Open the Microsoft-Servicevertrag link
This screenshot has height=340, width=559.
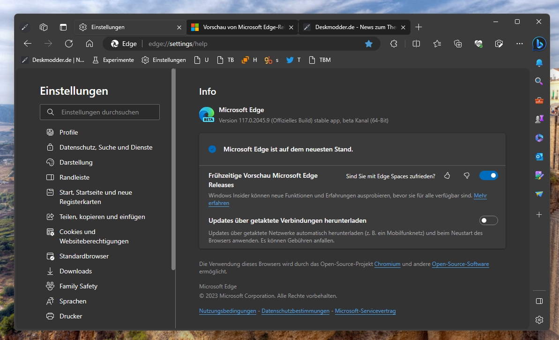click(365, 311)
